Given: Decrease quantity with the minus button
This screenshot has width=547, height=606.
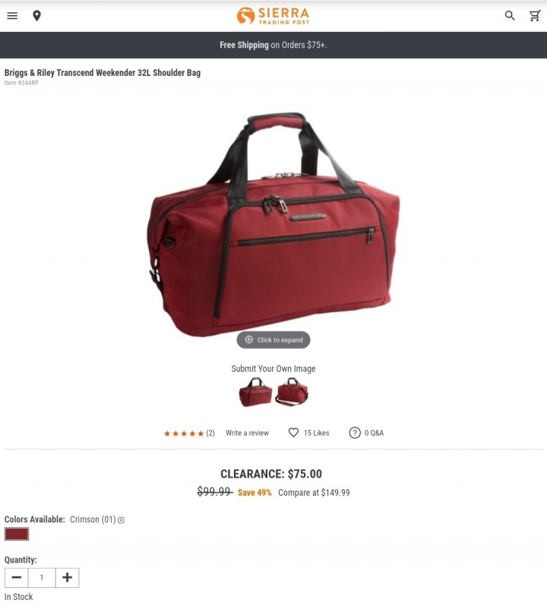Looking at the screenshot, I should 16,577.
